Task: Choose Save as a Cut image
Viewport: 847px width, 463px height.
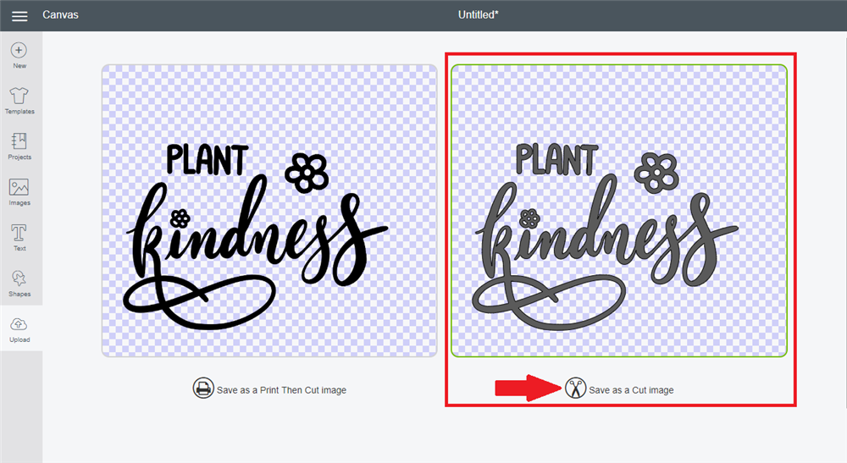Action: [631, 390]
